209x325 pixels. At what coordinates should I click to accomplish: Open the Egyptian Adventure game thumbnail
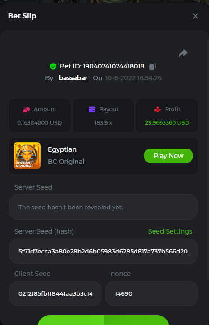[27, 156]
